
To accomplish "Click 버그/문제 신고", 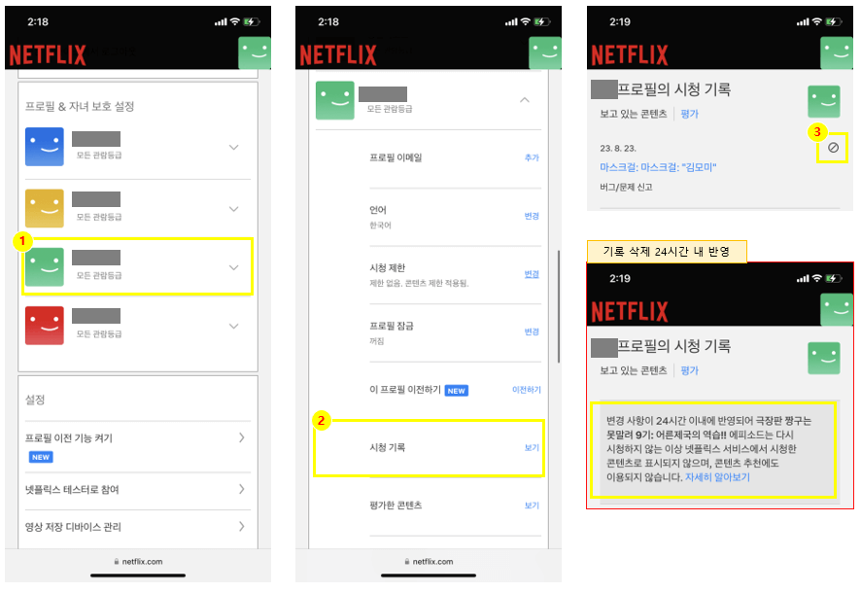I will tap(626, 187).
